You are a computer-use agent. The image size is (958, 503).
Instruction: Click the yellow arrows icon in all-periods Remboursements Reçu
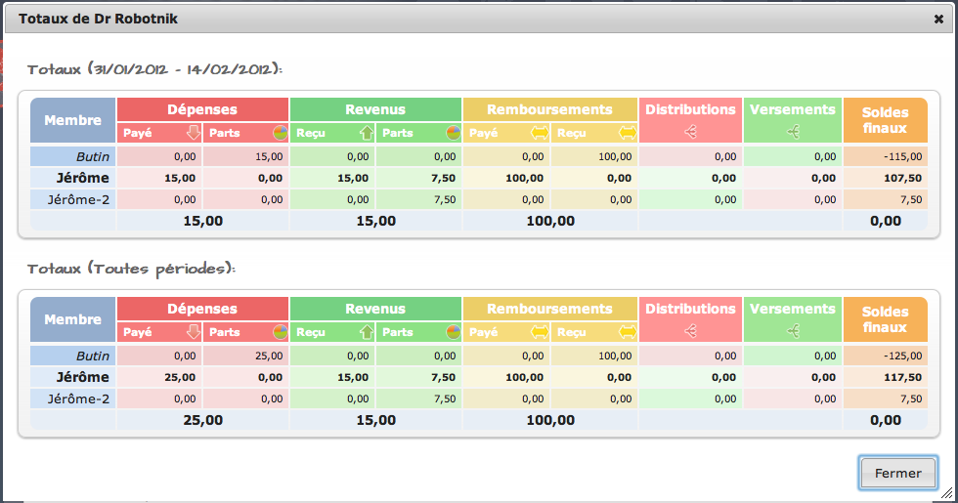[x=627, y=332]
